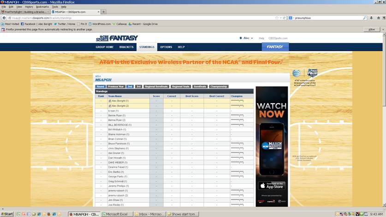This screenshot has width=386, height=217.
Task: Open a new tab with the plus button
Action: pos(104,12)
